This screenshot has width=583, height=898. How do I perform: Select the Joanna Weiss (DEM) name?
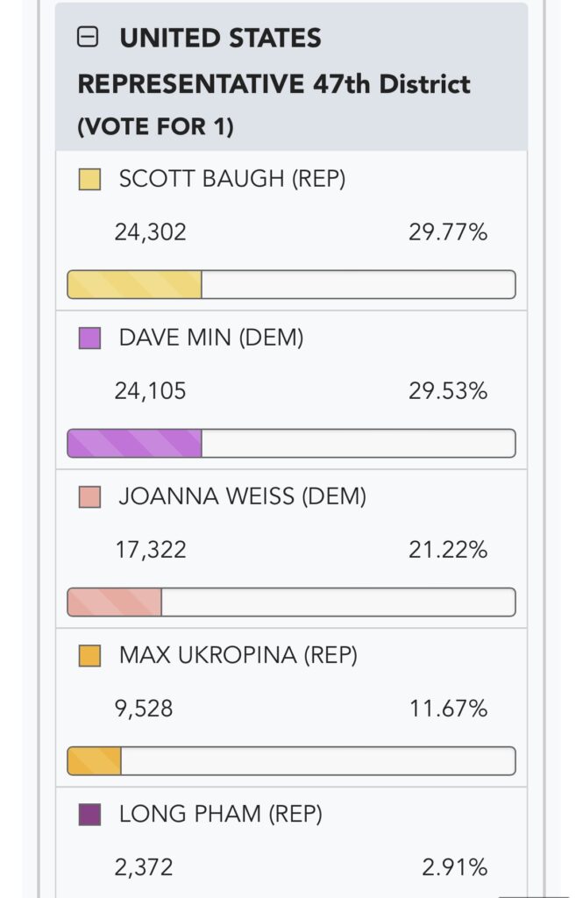coord(242,496)
